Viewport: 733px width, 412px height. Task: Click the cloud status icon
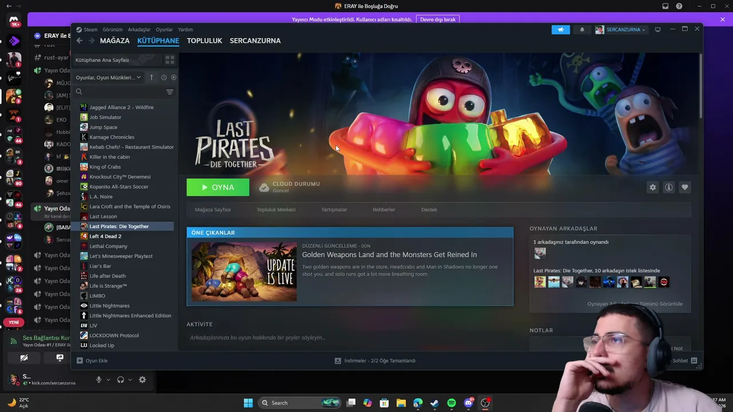click(x=264, y=187)
